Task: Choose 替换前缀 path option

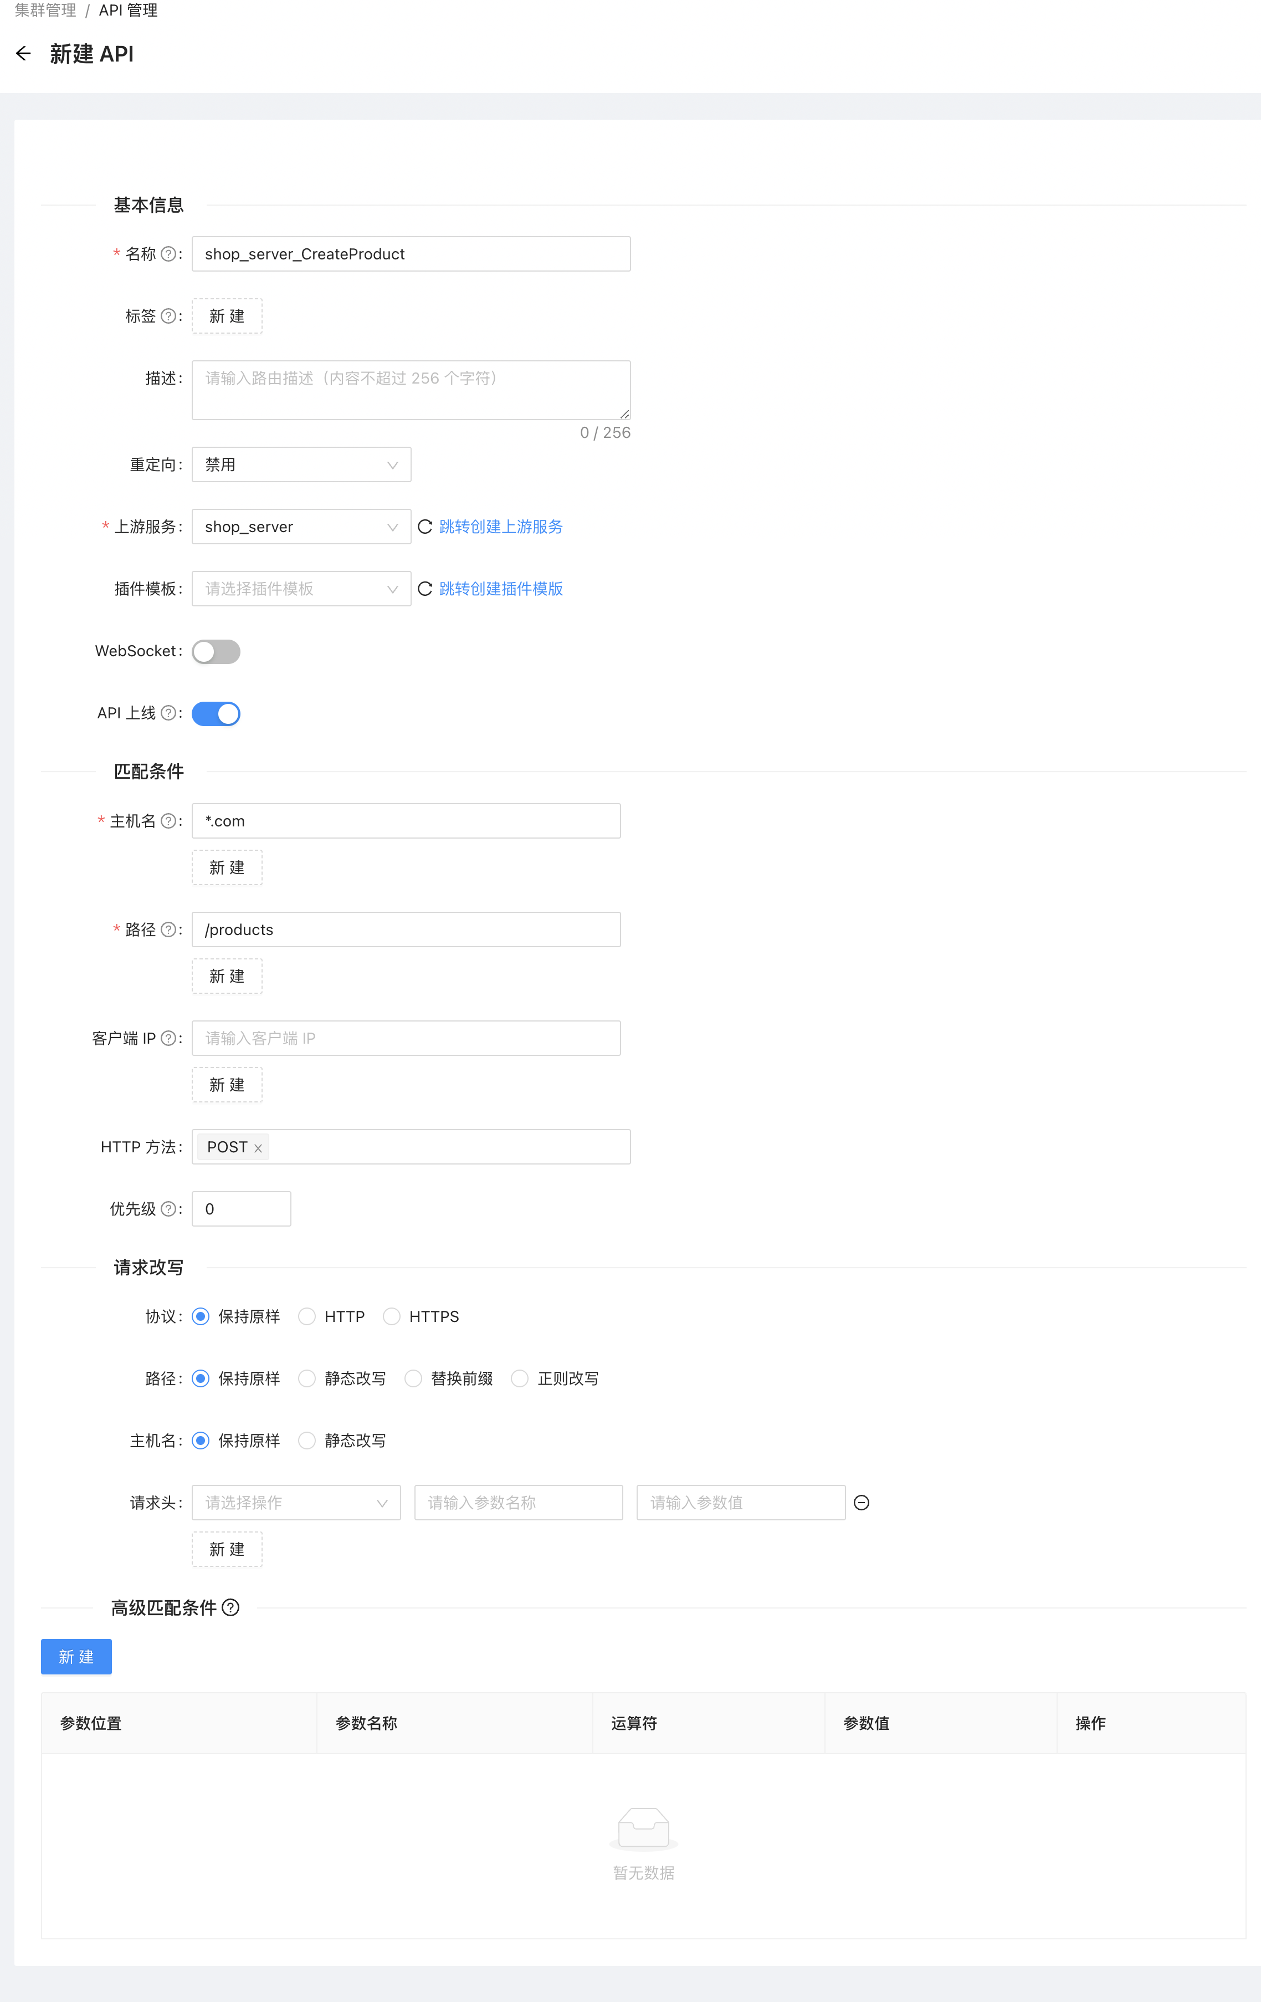Action: pyautogui.click(x=413, y=1379)
